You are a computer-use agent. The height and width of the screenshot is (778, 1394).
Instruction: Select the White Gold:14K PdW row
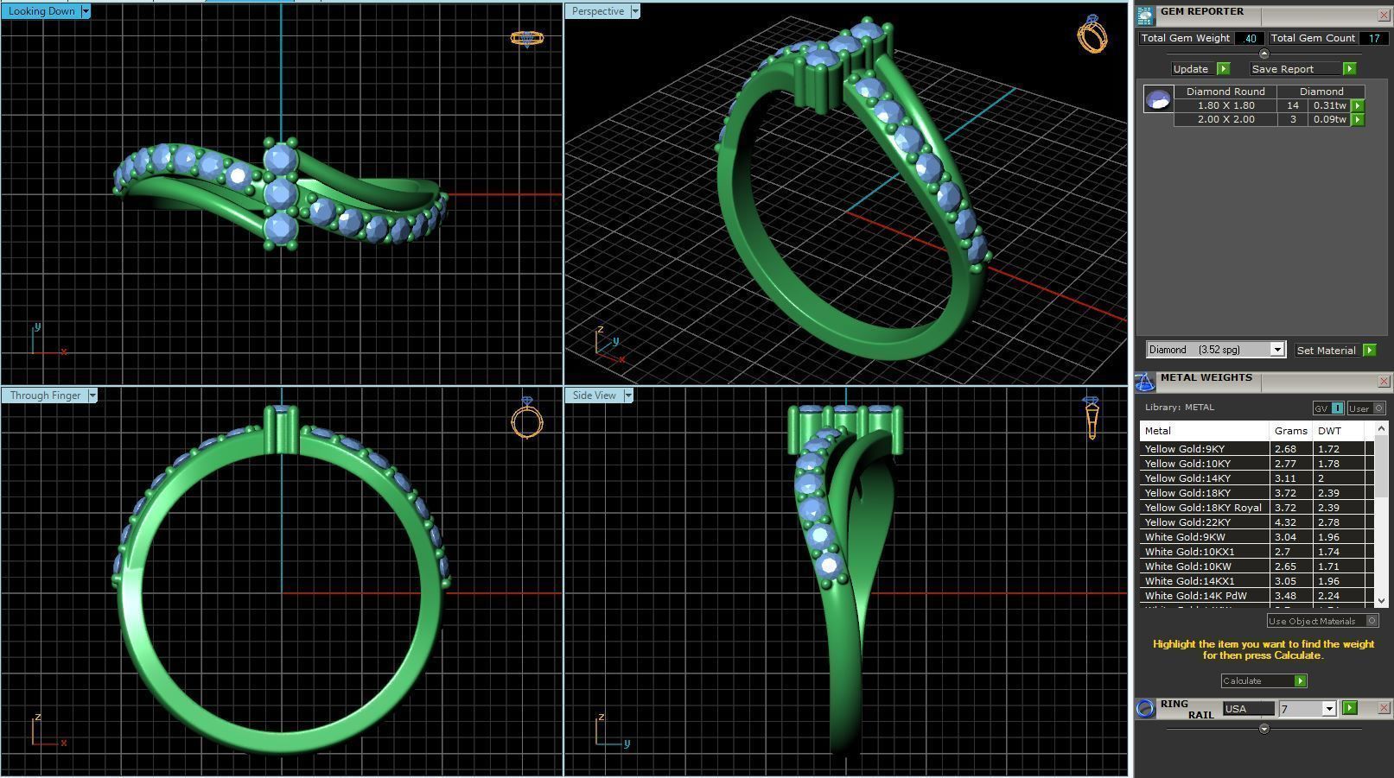(1256, 596)
